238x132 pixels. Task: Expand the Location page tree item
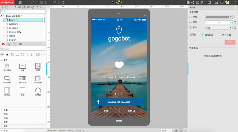(x=4, y=28)
